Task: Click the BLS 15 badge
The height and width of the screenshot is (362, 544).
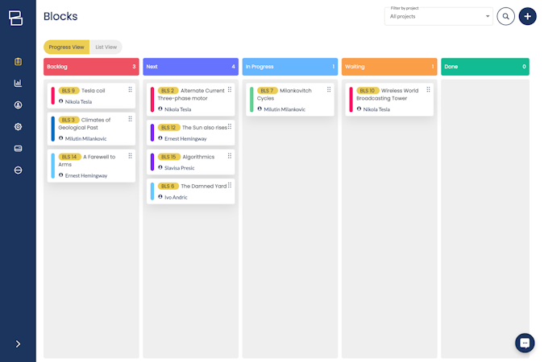Action: [168, 157]
